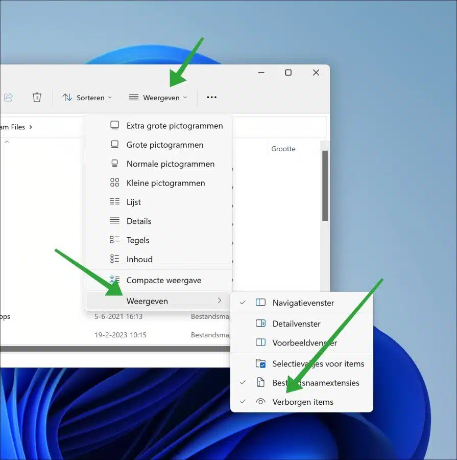
Task: Close the Explorer window
Action: point(316,73)
